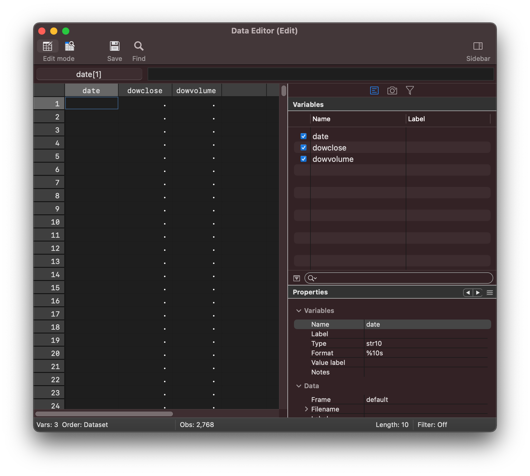Click the search magnifier in variables filter

pos(312,278)
